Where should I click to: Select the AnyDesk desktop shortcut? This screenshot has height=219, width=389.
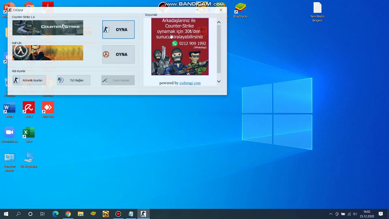(x=48, y=110)
